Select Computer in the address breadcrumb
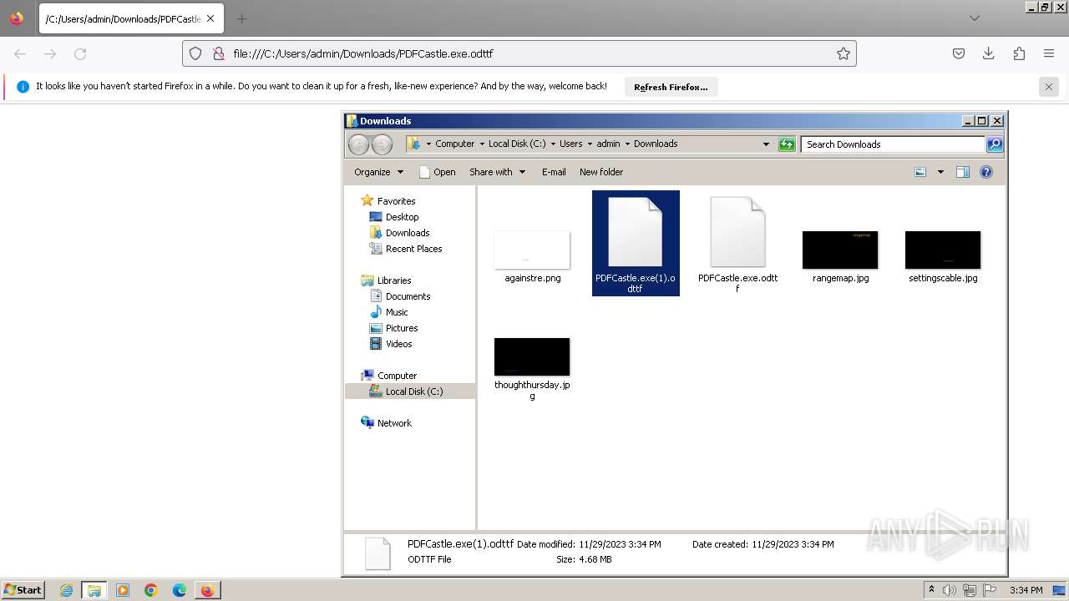Screen dimensions: 1069x601 pyautogui.click(x=454, y=144)
